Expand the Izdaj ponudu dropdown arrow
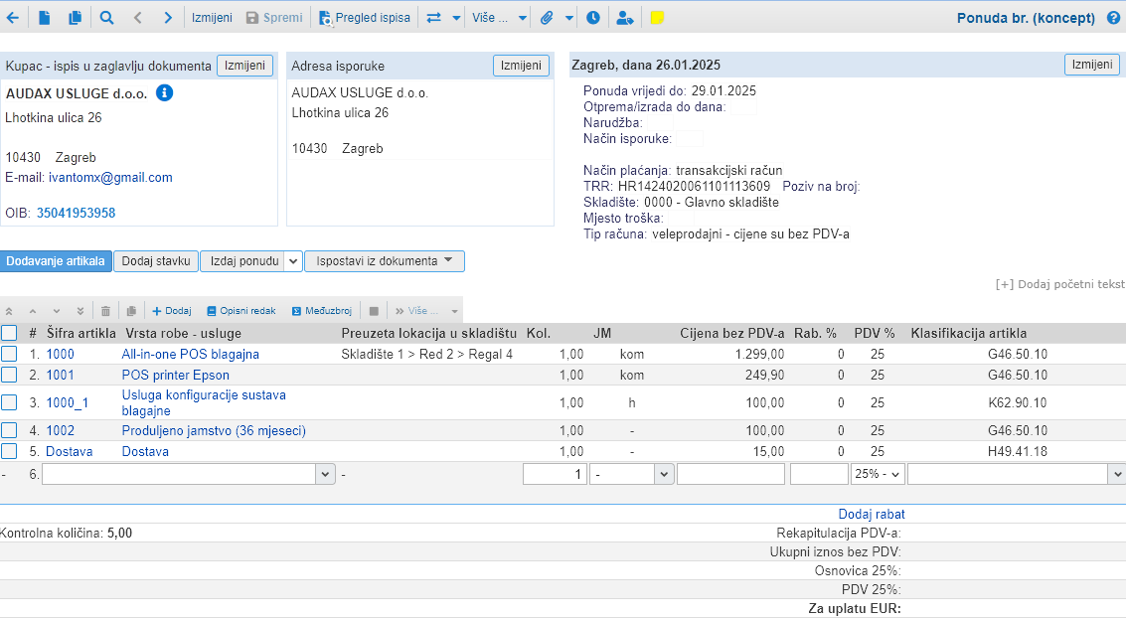 292,261
